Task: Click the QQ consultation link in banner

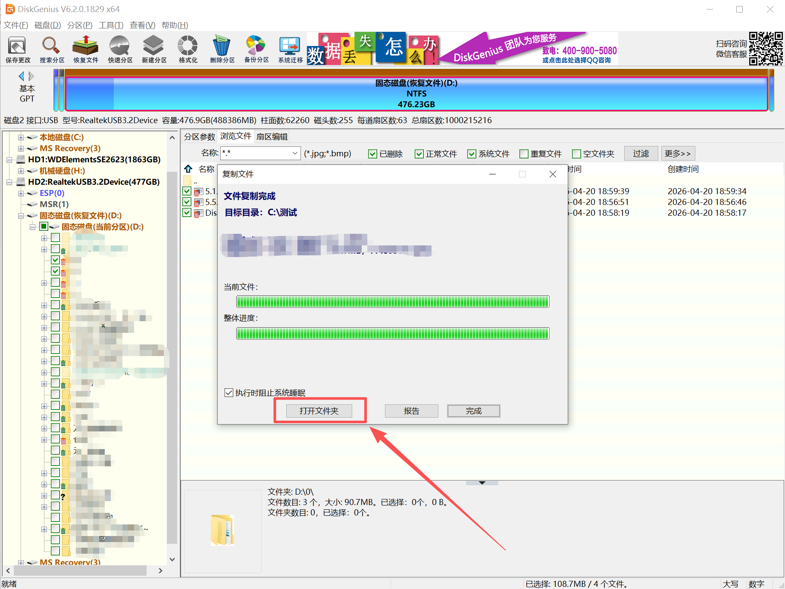Action: [x=576, y=60]
